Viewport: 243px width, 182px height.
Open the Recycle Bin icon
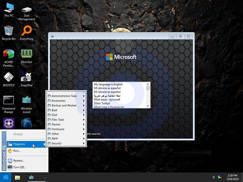tap(9, 33)
